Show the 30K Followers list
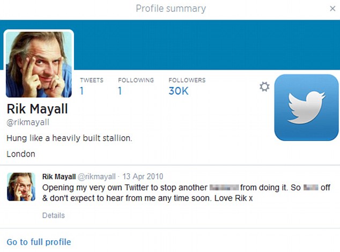This screenshot has width=340, height=252. click(187, 86)
